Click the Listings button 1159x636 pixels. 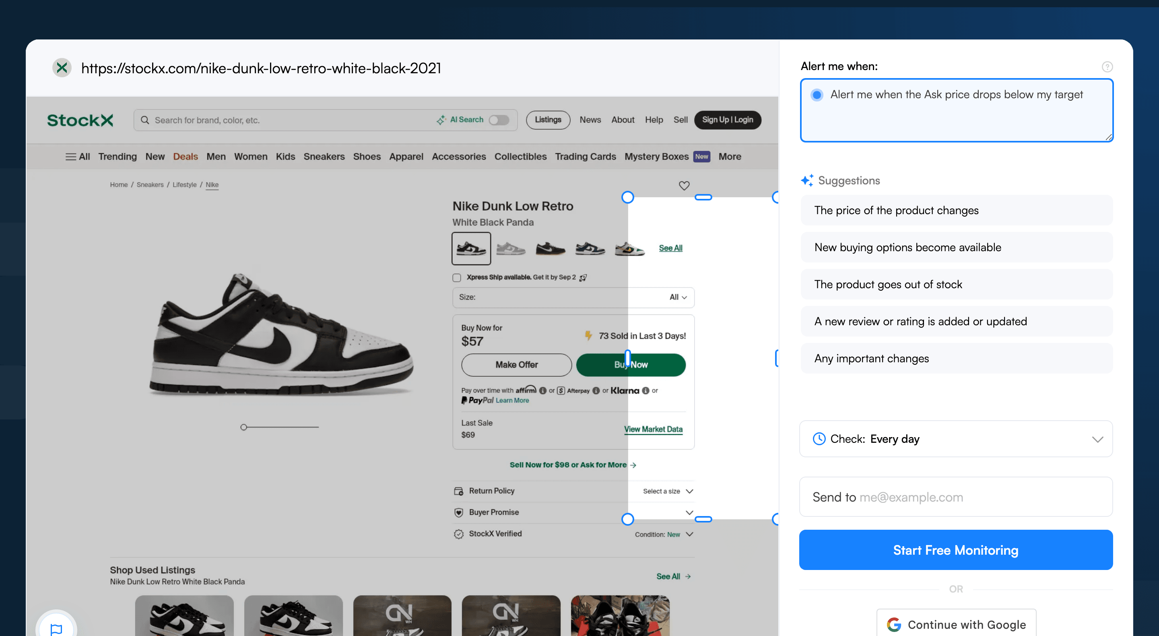coord(548,120)
